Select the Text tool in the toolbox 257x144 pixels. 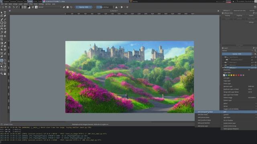(x=5, y=12)
